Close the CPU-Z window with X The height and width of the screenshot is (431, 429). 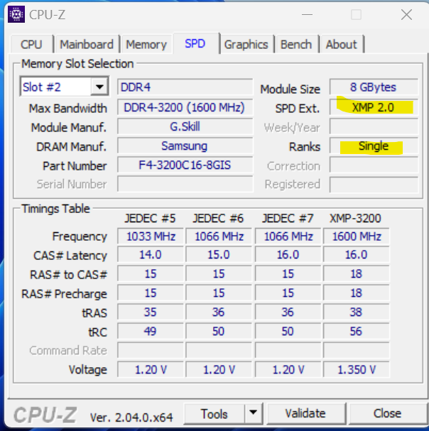[406, 15]
